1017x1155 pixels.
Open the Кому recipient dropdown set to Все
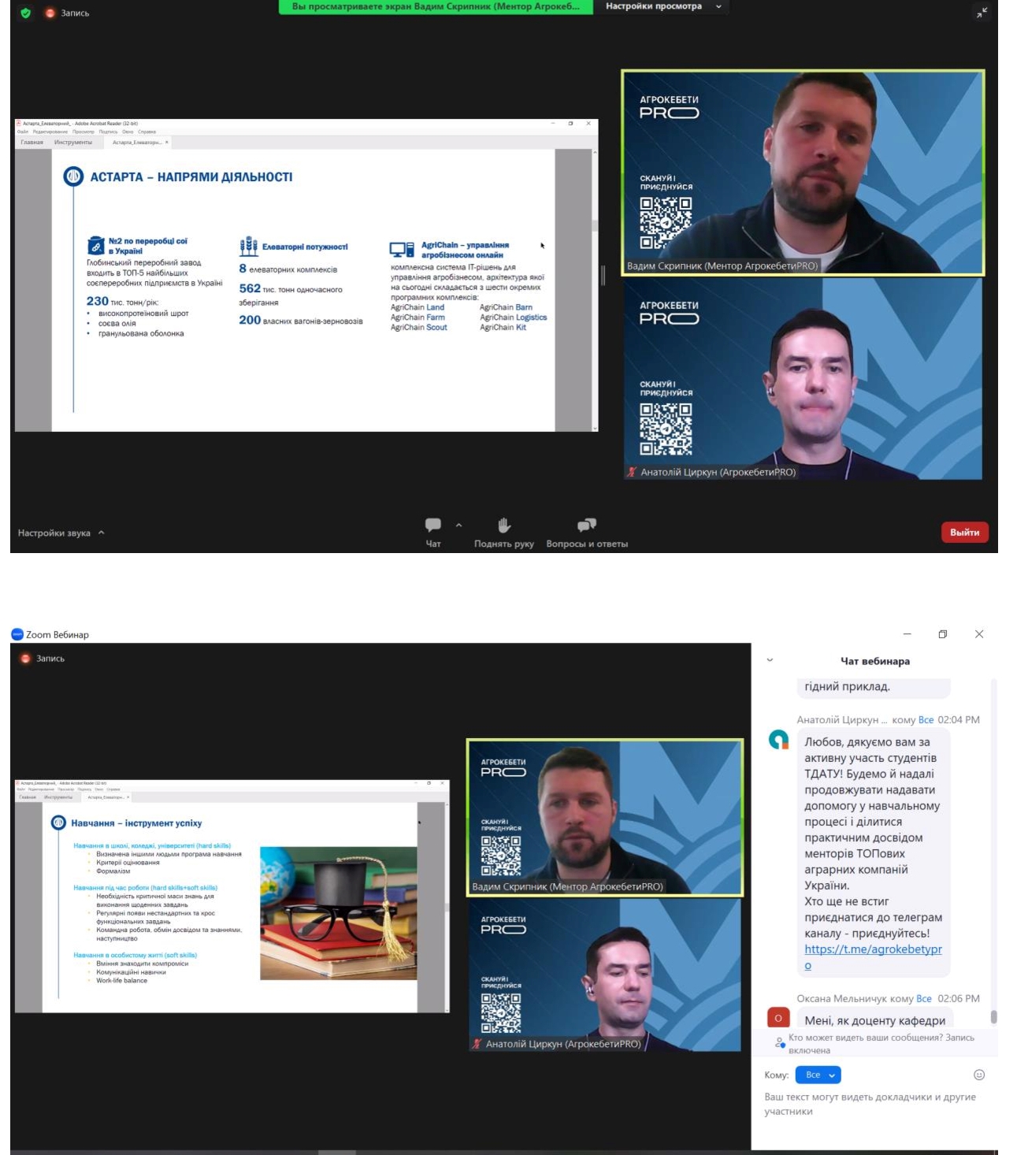click(818, 1075)
